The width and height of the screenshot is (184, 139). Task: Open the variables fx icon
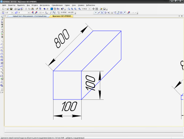58,9
